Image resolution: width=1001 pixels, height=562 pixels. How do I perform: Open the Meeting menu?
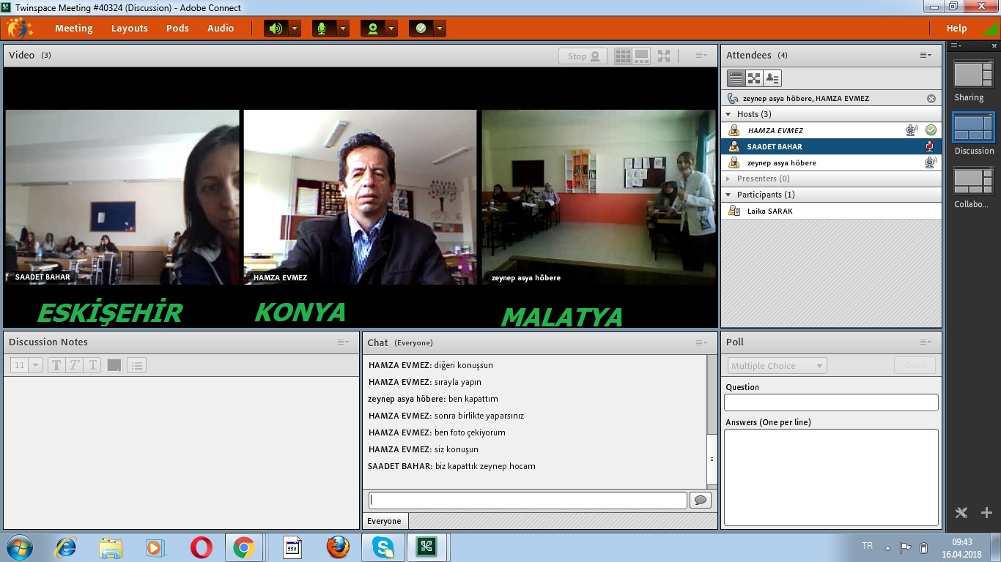pyautogui.click(x=73, y=29)
